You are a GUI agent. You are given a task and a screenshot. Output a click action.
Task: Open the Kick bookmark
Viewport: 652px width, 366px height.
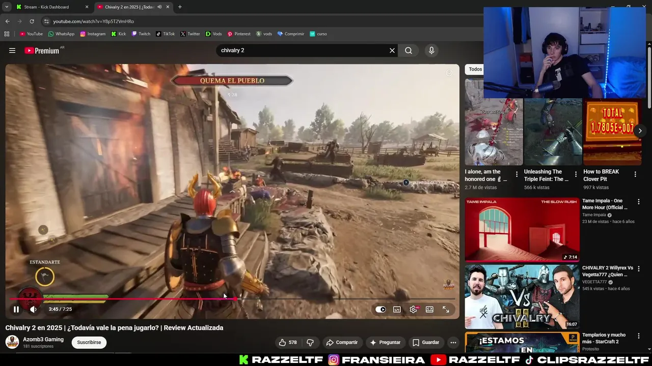click(119, 34)
